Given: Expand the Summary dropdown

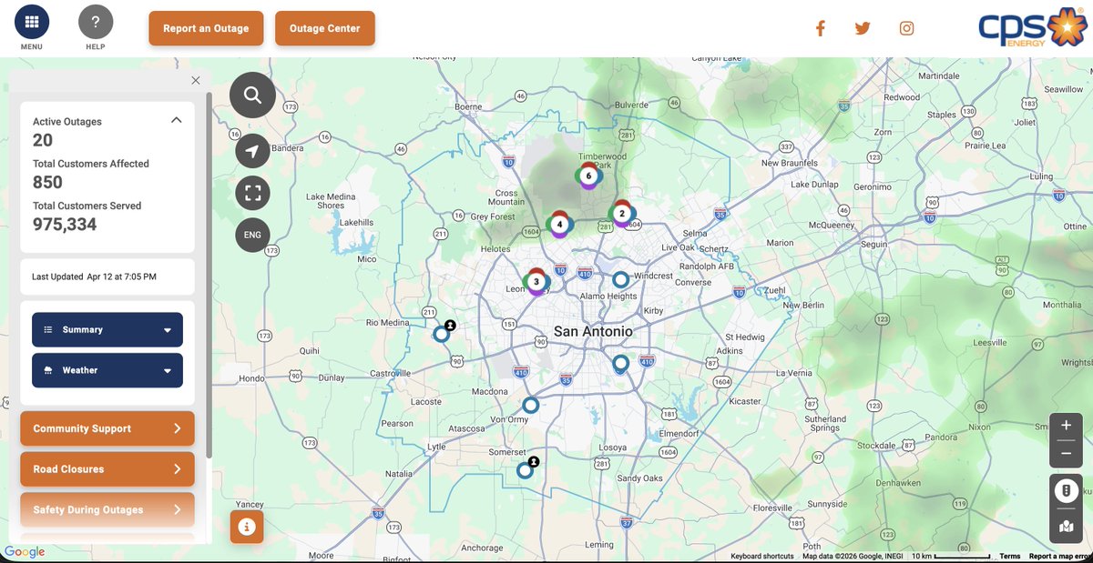Looking at the screenshot, I should point(107,329).
